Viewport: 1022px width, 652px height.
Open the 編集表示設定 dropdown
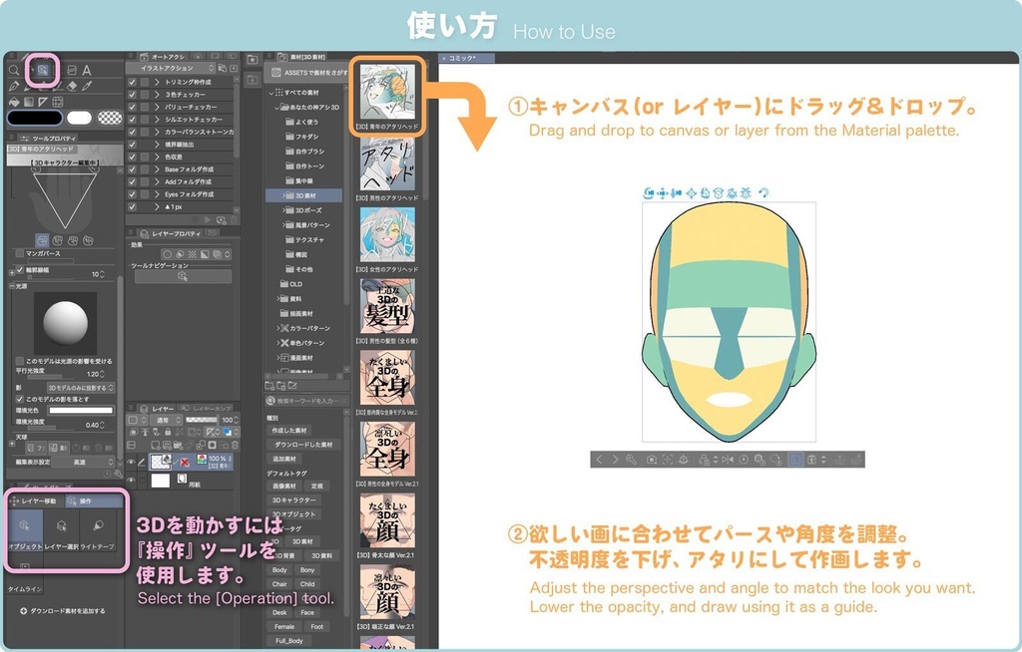[84, 462]
